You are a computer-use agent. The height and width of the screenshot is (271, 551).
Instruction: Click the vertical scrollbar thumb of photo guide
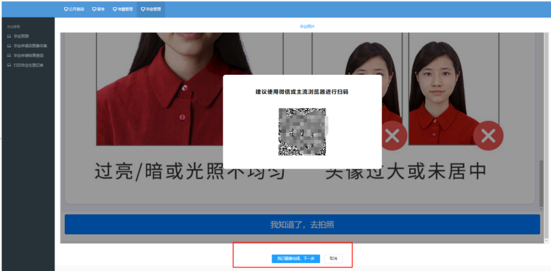[x=541, y=182]
